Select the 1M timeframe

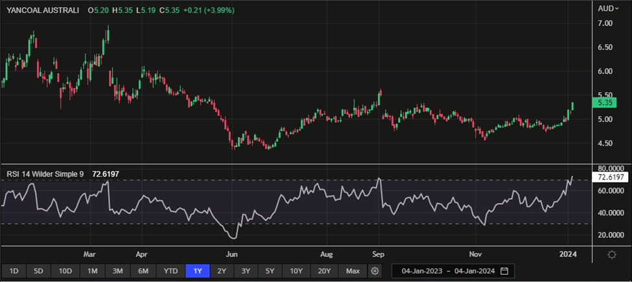point(92,271)
